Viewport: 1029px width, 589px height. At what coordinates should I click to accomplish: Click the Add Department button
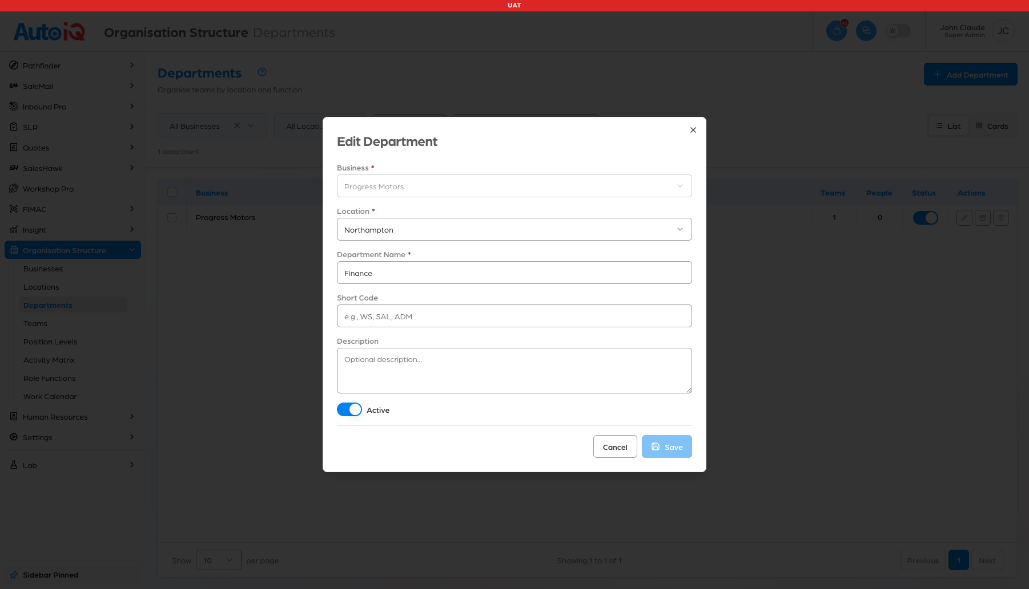point(971,74)
